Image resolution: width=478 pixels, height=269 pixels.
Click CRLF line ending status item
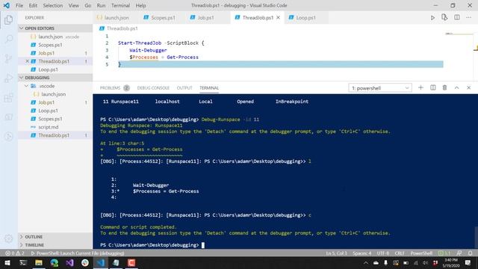point(400,253)
